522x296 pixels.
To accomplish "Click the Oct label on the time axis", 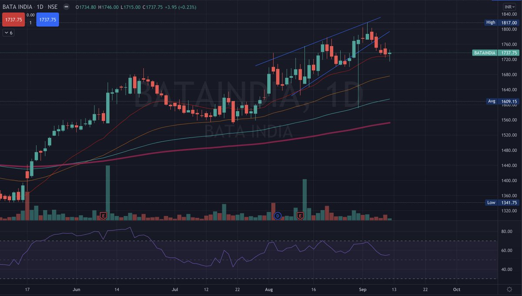I will 456,289.
